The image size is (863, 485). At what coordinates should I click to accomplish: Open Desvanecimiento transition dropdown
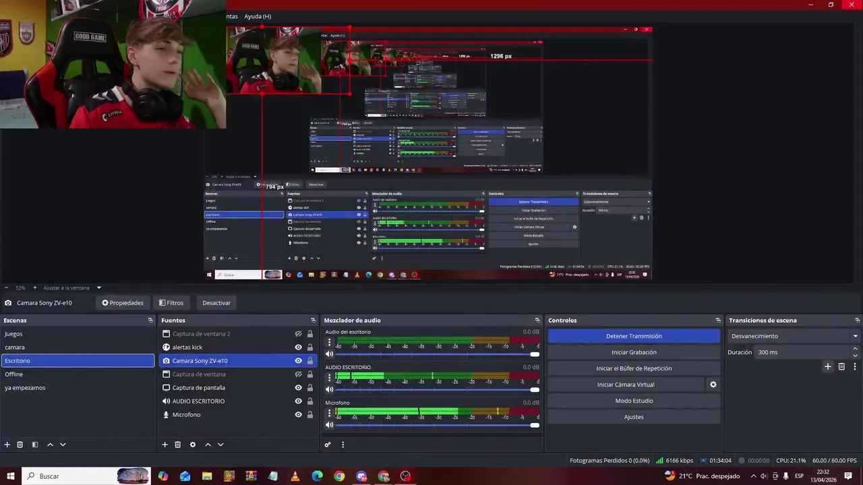click(794, 336)
